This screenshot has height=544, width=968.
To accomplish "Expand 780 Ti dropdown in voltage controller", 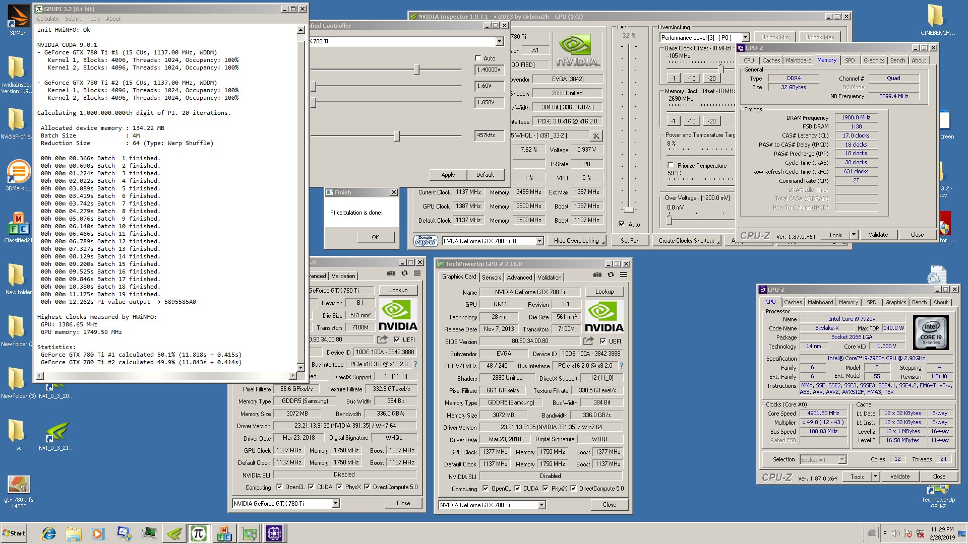I will pos(499,41).
